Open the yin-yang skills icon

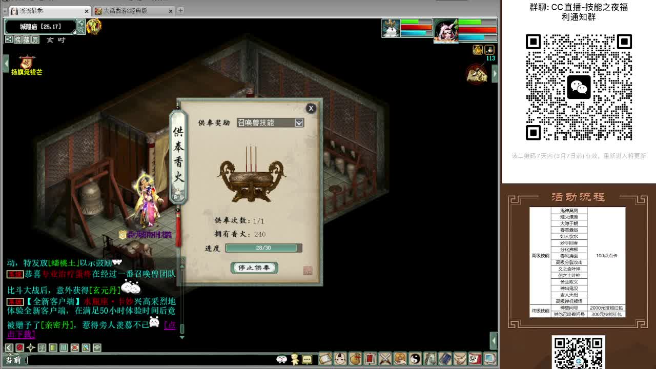click(415, 359)
